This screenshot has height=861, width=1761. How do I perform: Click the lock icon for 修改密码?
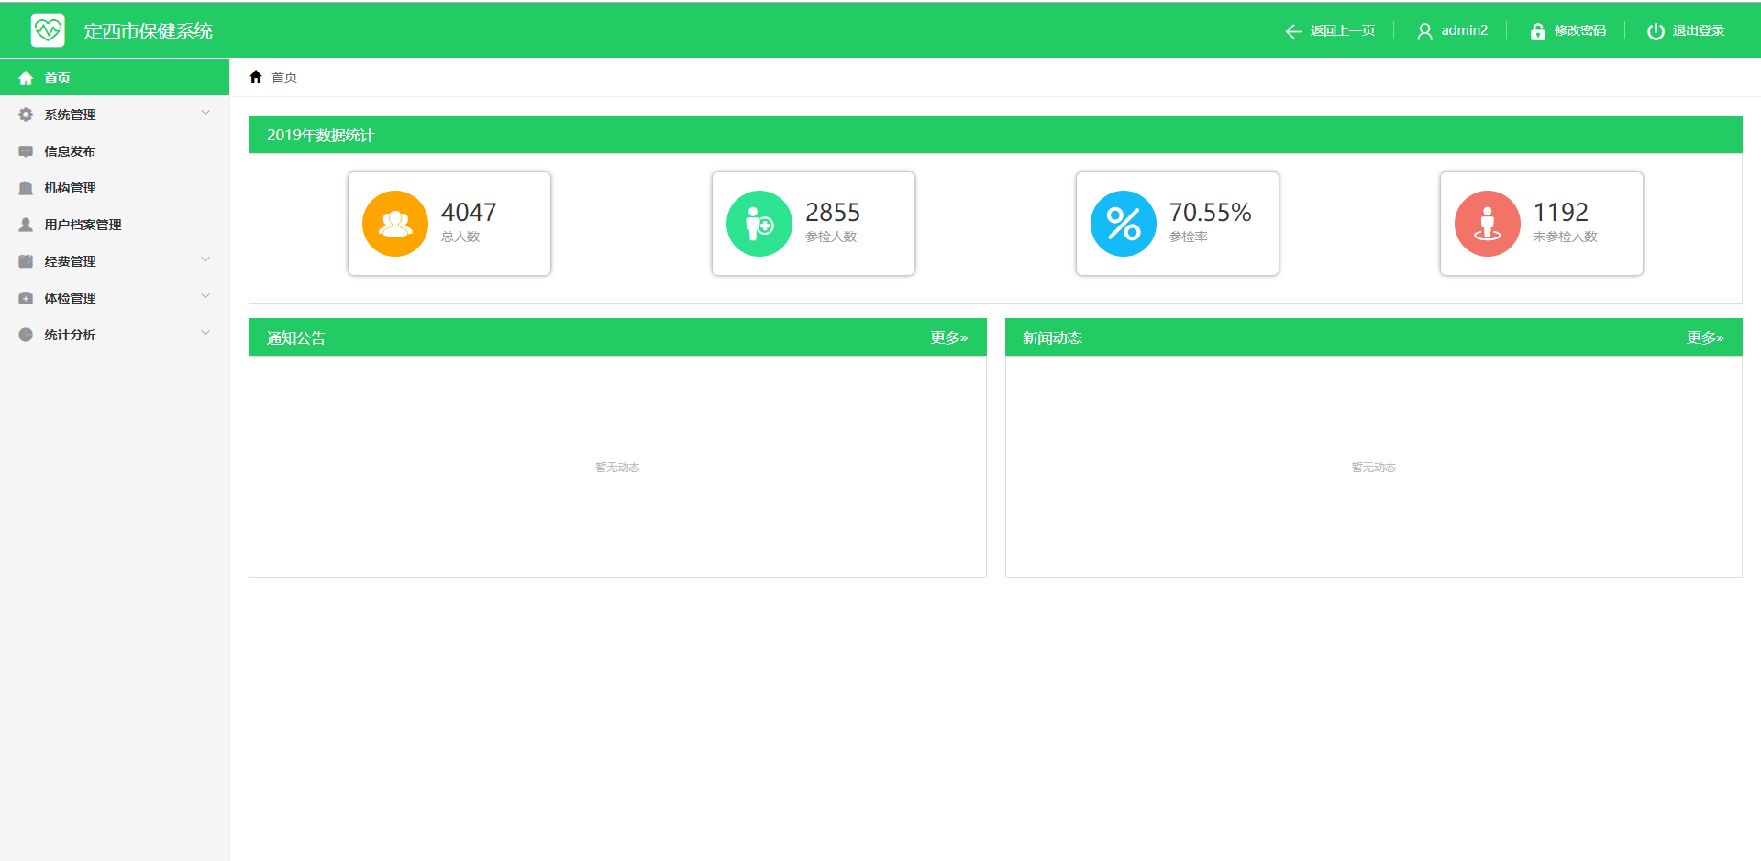[1537, 31]
